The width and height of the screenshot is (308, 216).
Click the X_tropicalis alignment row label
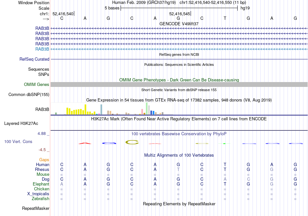[38, 194]
